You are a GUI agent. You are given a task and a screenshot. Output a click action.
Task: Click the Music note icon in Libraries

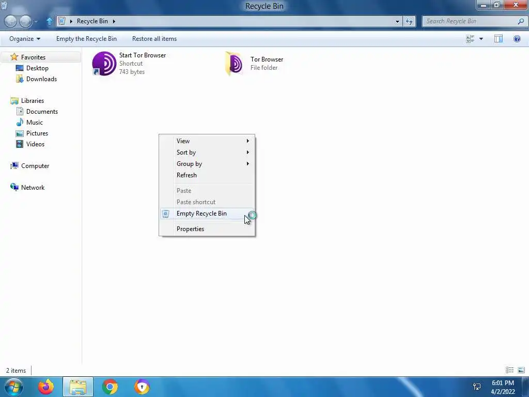[20, 122]
